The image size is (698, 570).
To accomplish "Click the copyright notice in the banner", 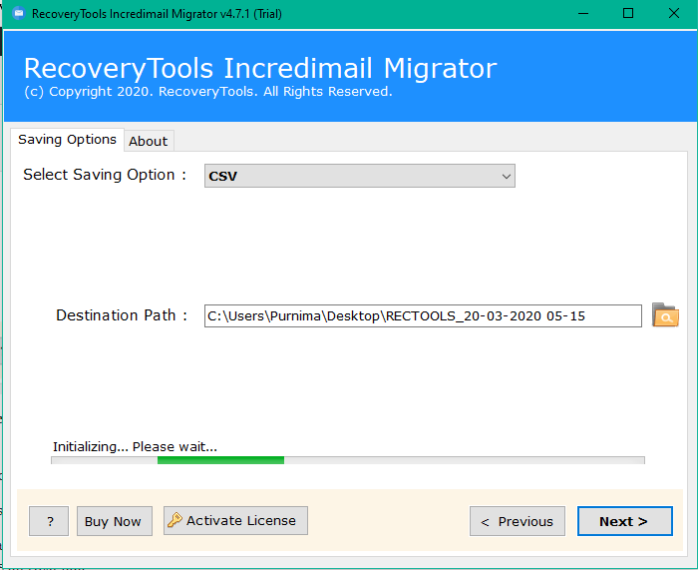I will click(x=207, y=92).
